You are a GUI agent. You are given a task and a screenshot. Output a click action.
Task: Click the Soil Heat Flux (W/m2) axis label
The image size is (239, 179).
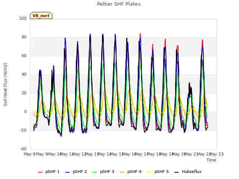click(x=5, y=84)
